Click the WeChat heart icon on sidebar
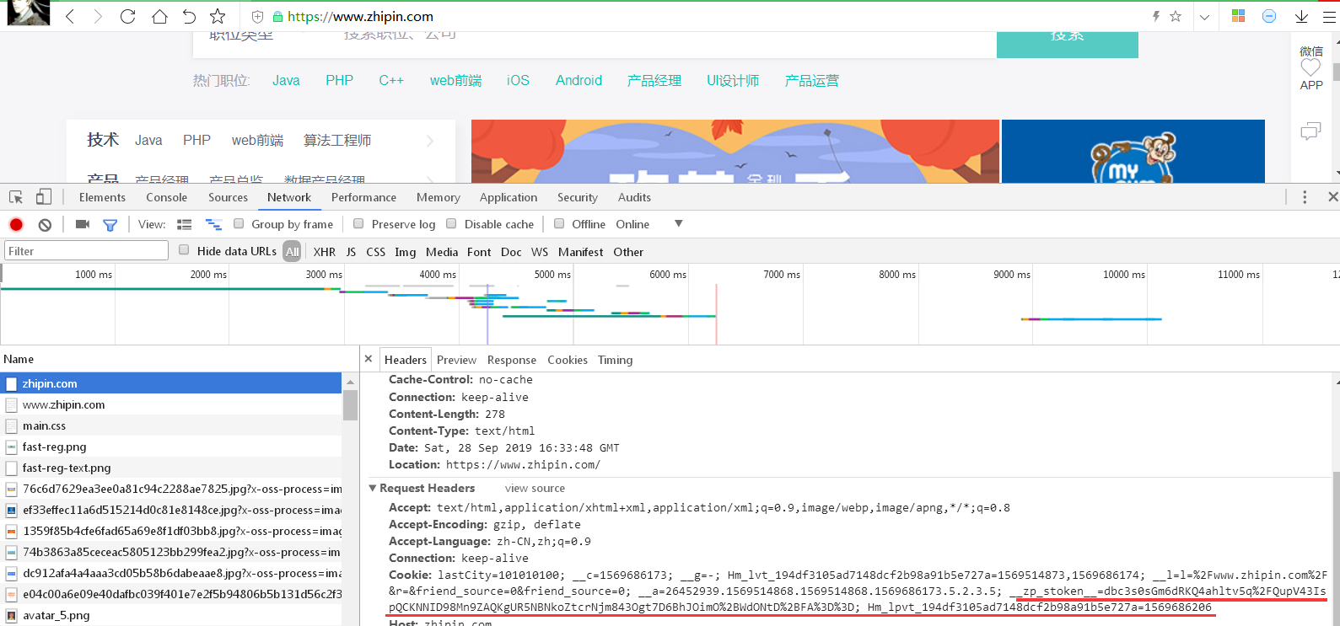The height and width of the screenshot is (626, 1340). (1310, 67)
